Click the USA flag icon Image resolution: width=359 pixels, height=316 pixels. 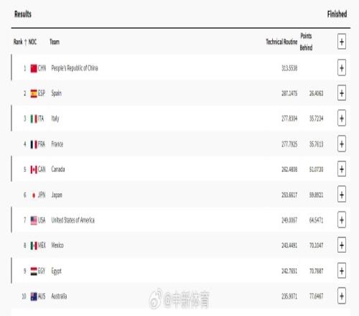tap(34, 220)
